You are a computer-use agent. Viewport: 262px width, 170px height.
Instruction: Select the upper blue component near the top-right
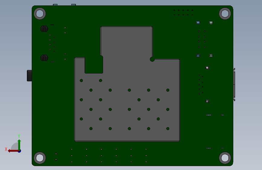tap(198, 23)
